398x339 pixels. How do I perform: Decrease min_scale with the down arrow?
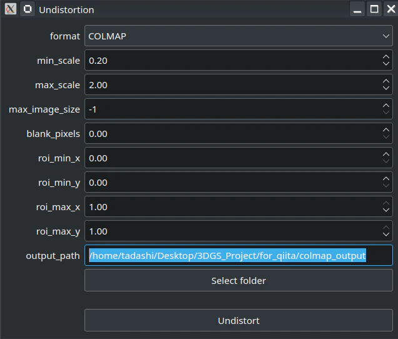(x=386, y=63)
